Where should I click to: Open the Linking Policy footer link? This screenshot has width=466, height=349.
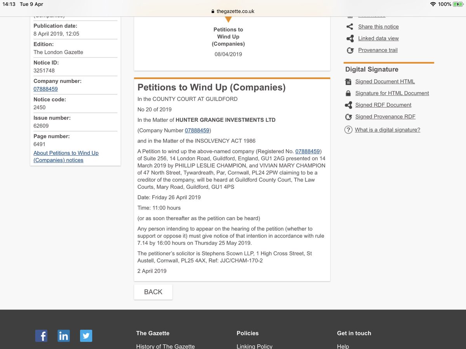pos(254,346)
